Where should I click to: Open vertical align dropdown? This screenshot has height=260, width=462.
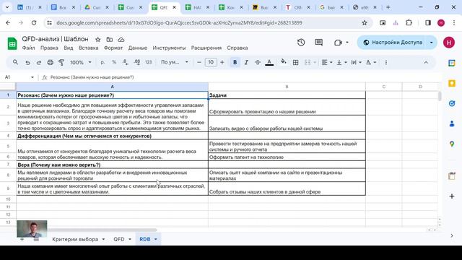coord(341,62)
